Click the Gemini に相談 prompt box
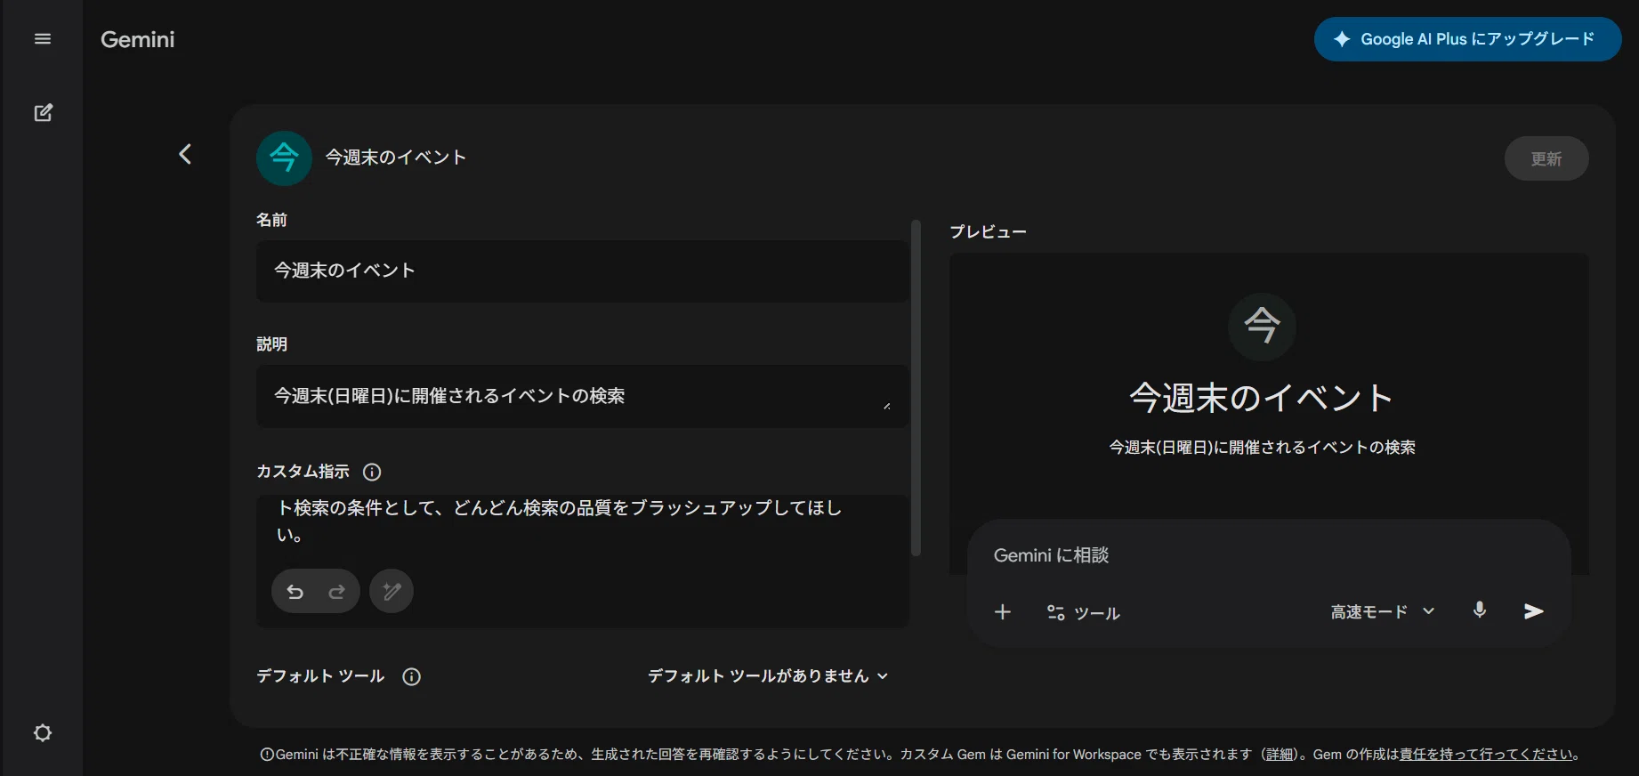This screenshot has width=1639, height=776. [x=1269, y=555]
